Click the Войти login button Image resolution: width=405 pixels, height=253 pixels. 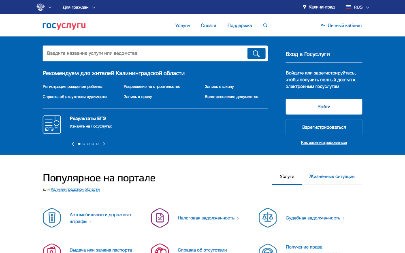pyautogui.click(x=324, y=106)
